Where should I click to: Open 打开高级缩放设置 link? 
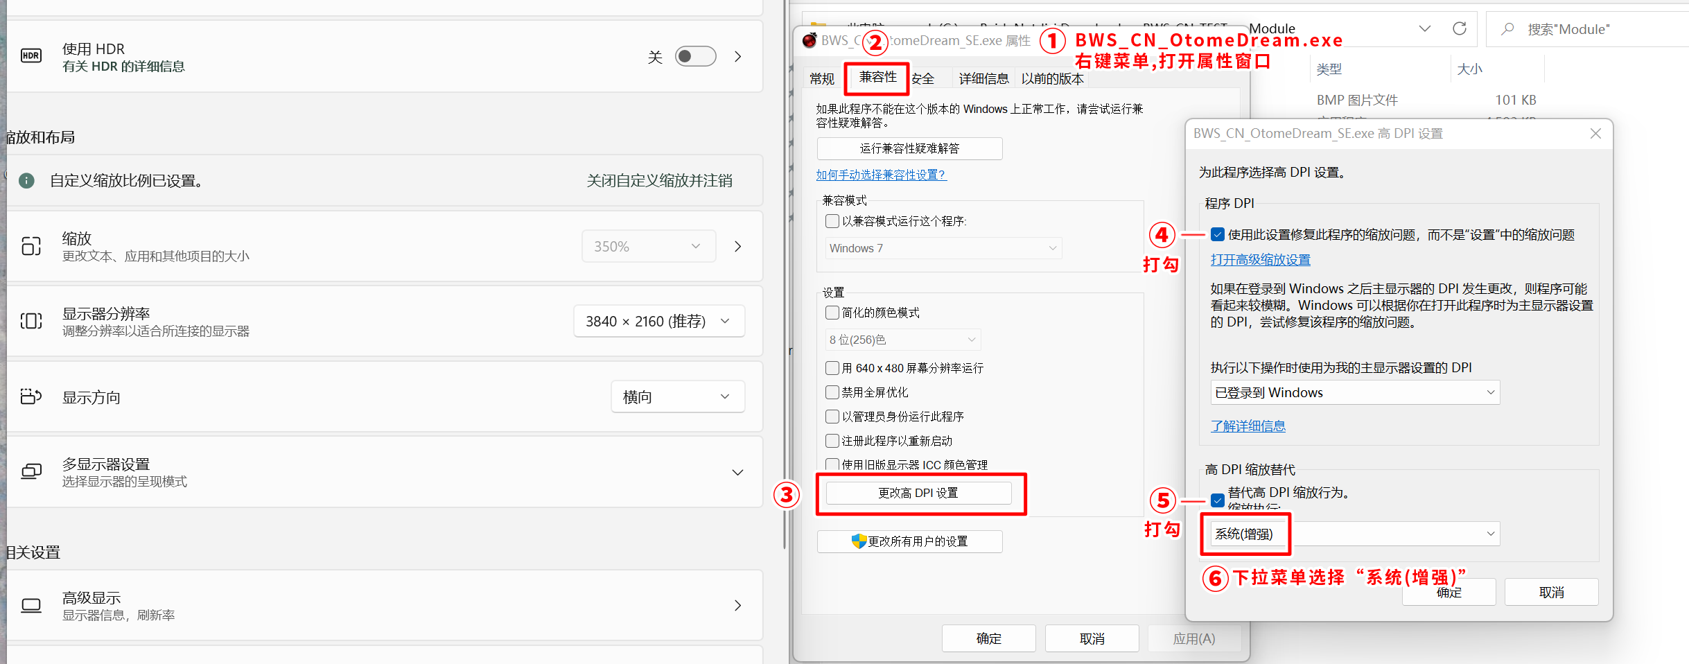[1261, 260]
